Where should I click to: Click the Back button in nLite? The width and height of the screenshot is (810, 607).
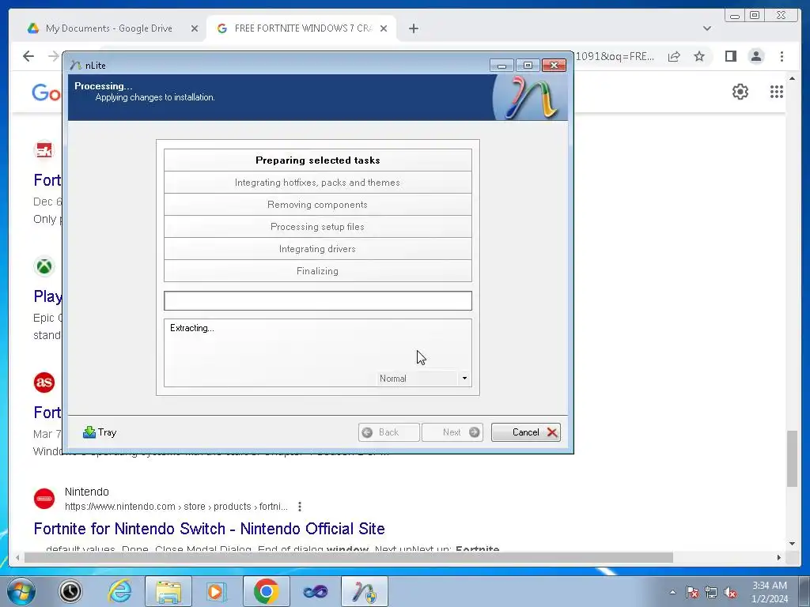click(x=388, y=432)
